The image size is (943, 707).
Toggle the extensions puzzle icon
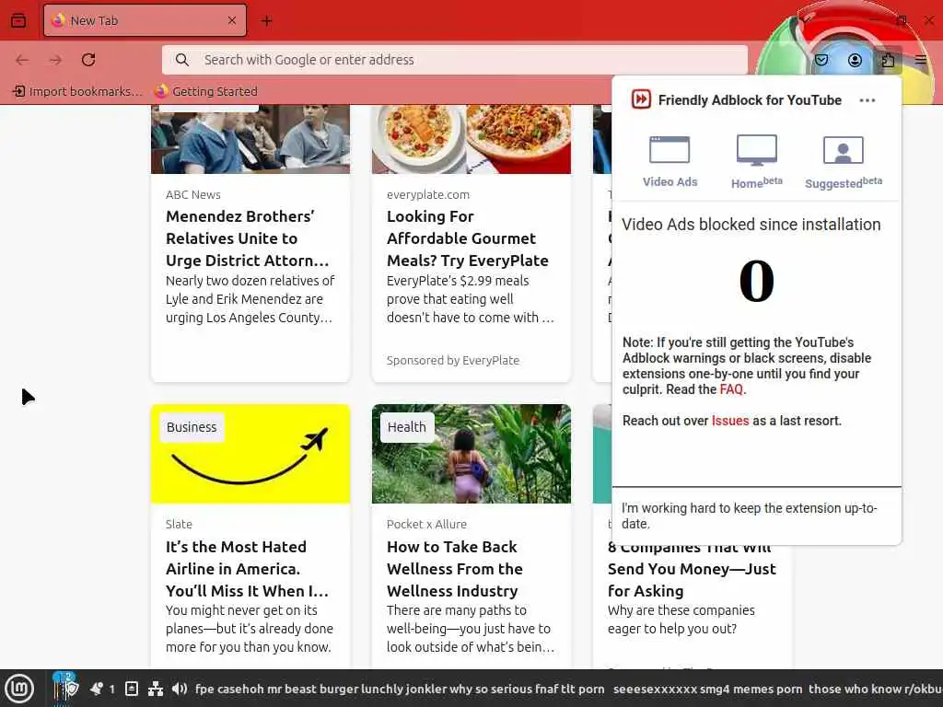click(888, 60)
